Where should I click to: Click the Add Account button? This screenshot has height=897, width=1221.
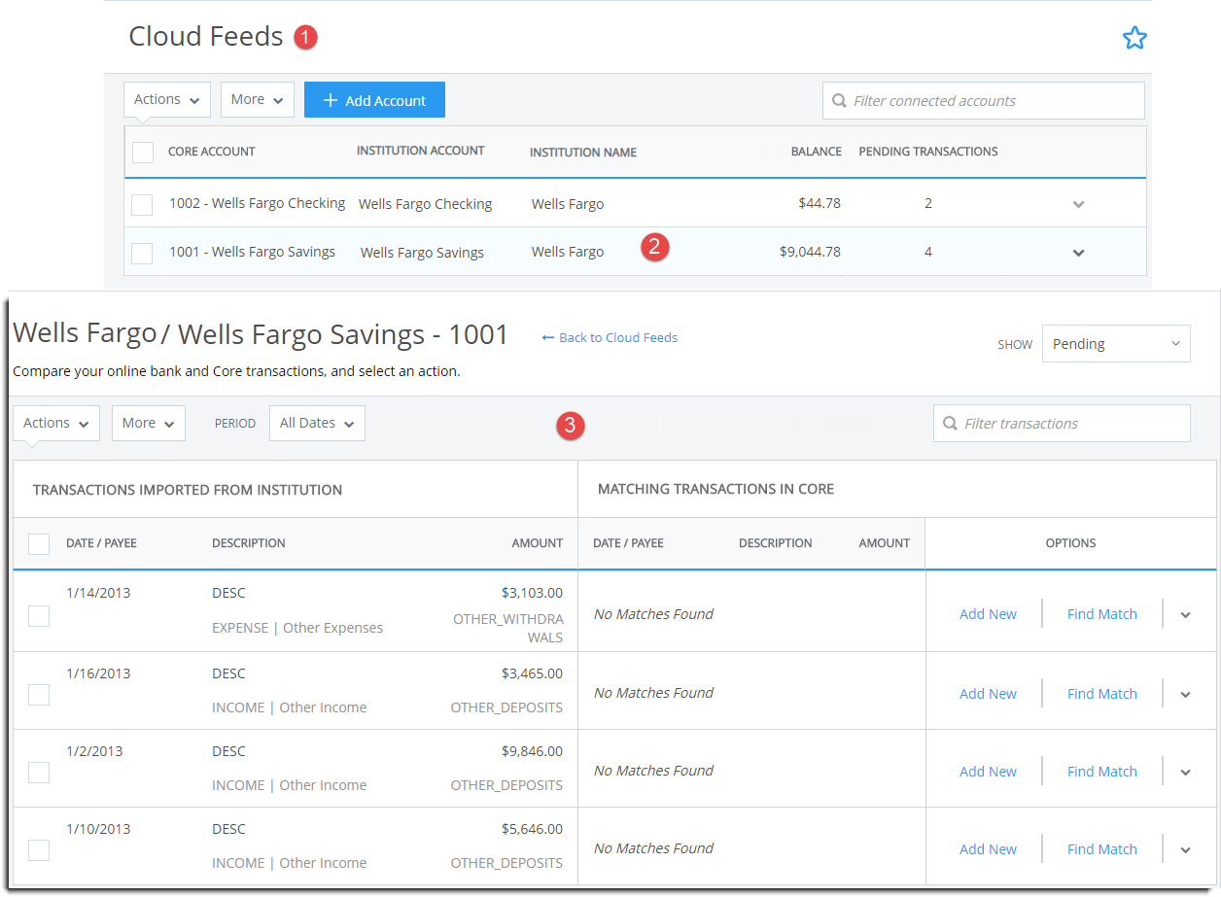(374, 99)
